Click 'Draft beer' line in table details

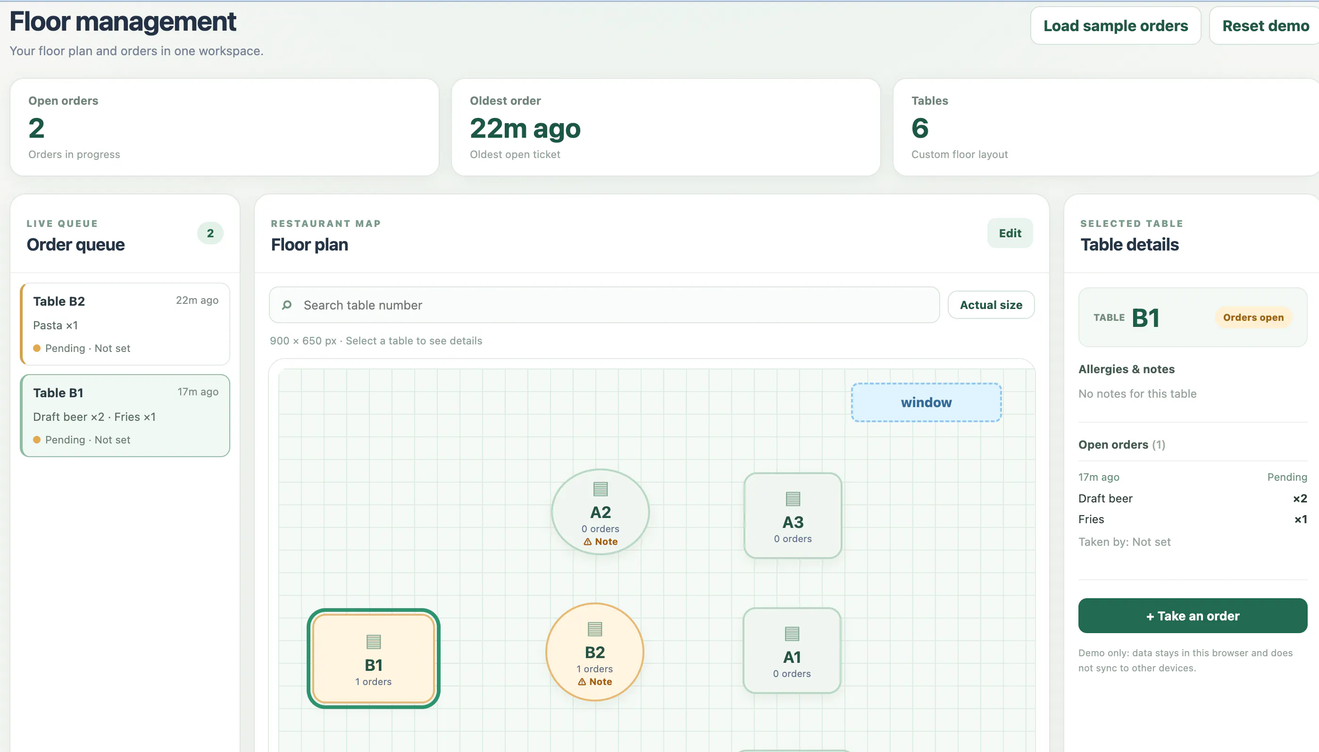coord(1193,498)
